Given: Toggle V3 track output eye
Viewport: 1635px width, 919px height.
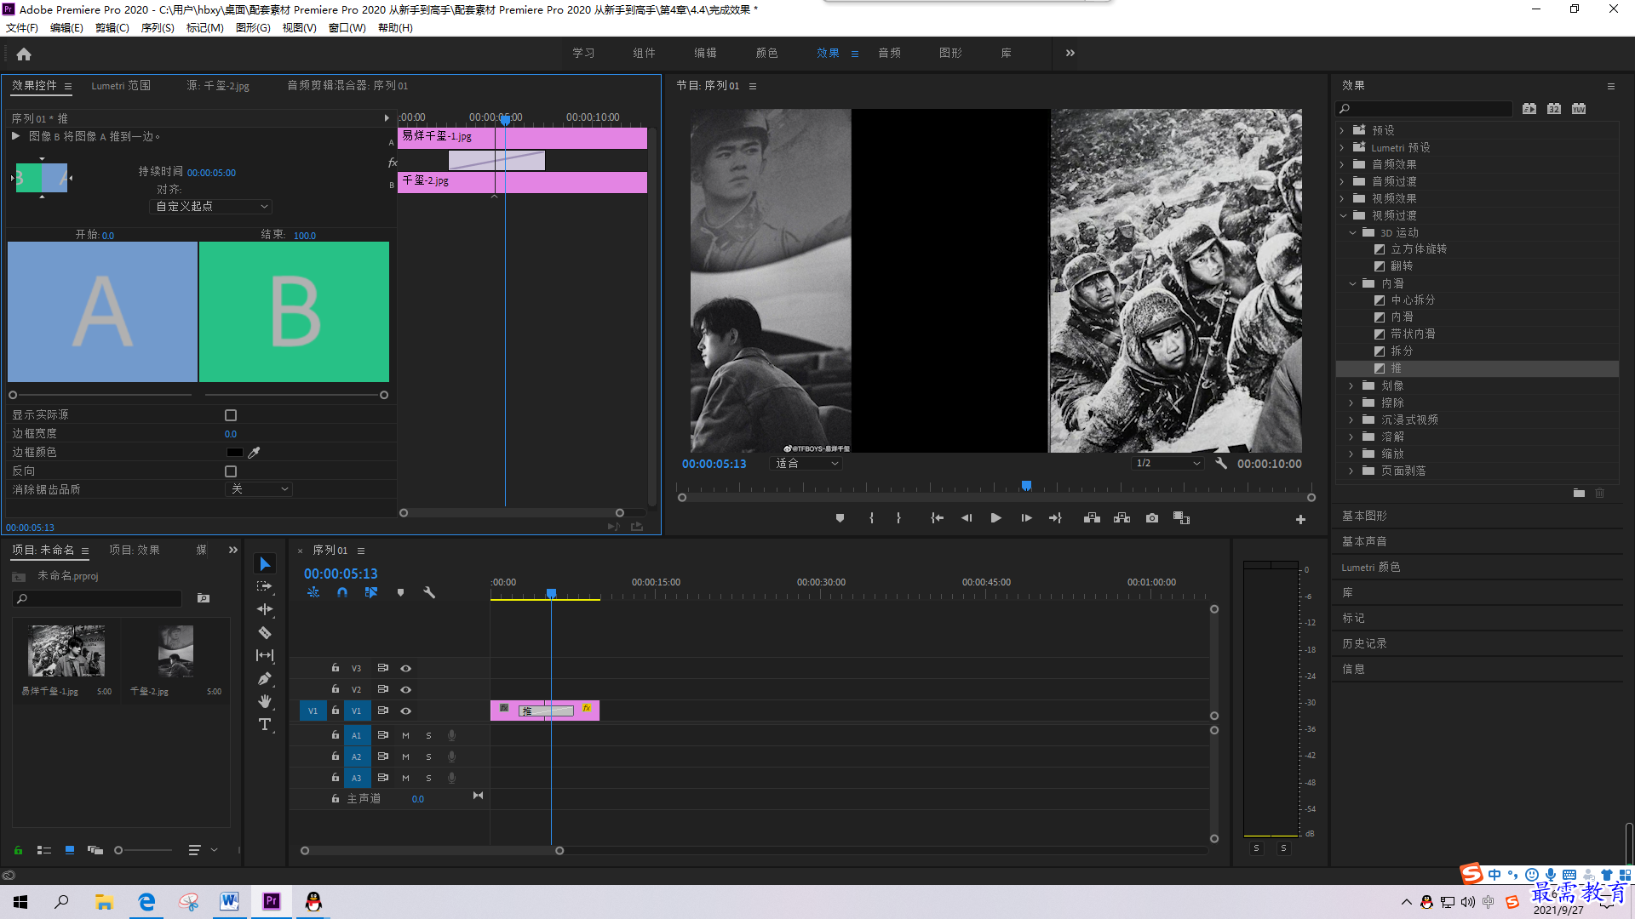Looking at the screenshot, I should coord(406,669).
